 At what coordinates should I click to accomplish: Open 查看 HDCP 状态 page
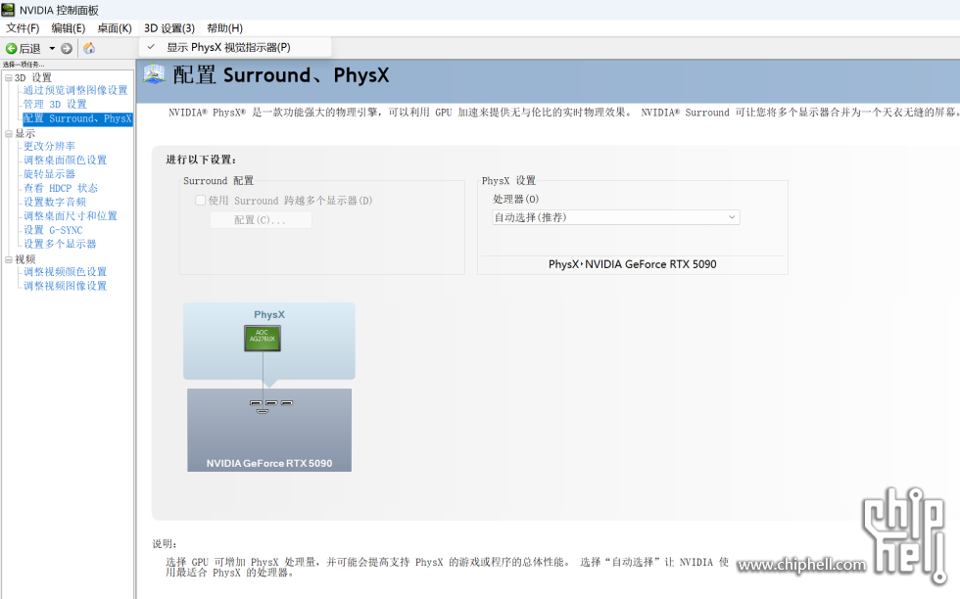click(x=61, y=188)
